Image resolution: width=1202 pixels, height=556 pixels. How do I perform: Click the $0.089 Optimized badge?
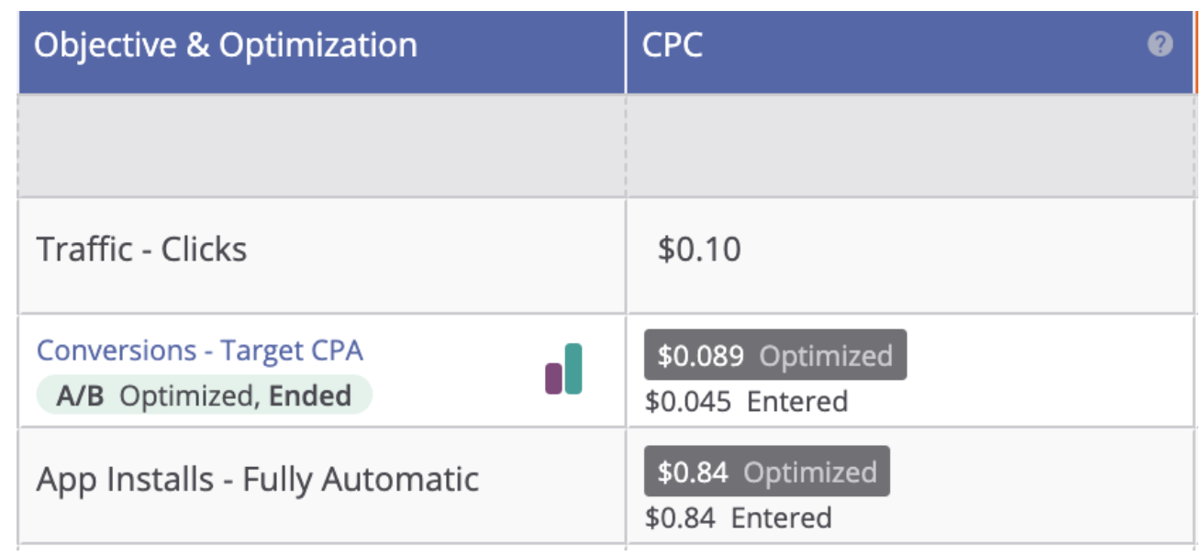[x=774, y=356]
